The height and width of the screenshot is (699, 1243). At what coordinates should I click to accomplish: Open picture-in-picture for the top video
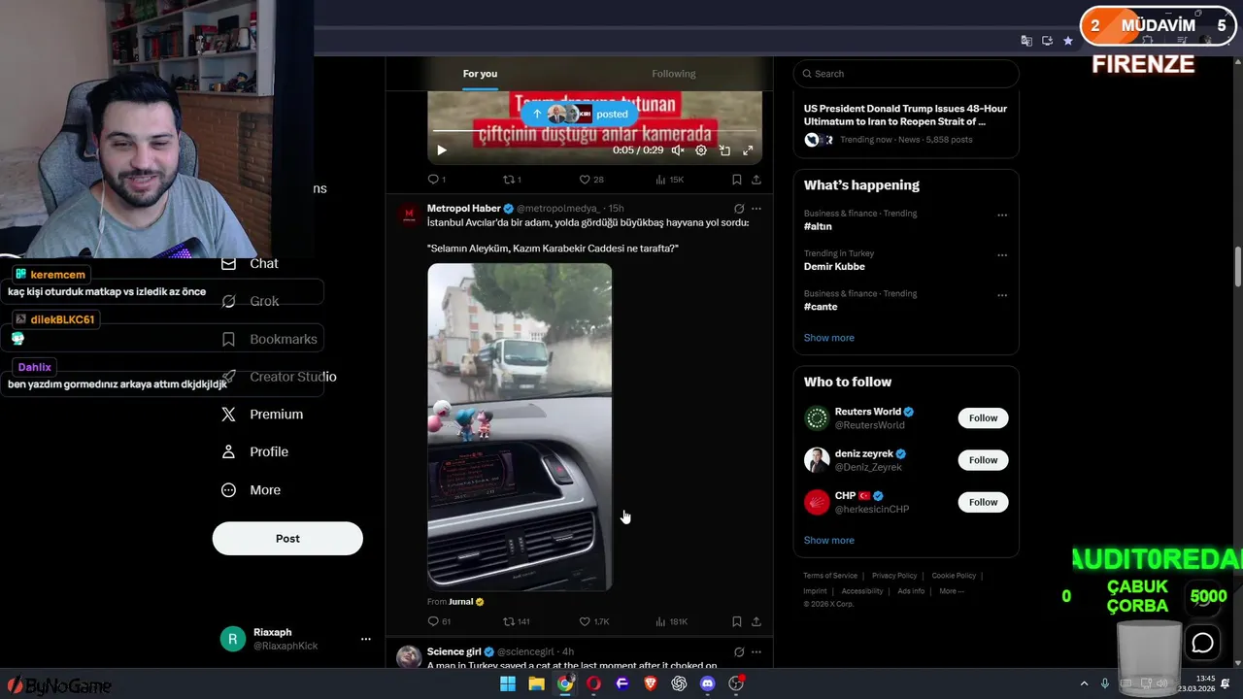coord(724,150)
